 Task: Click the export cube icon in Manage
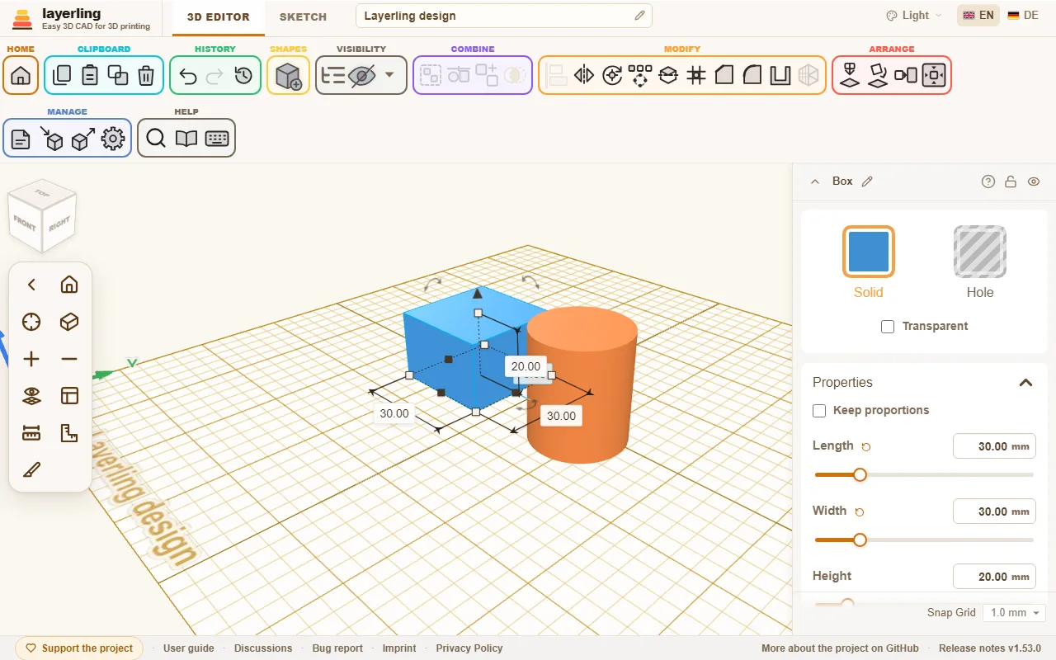tap(82, 139)
